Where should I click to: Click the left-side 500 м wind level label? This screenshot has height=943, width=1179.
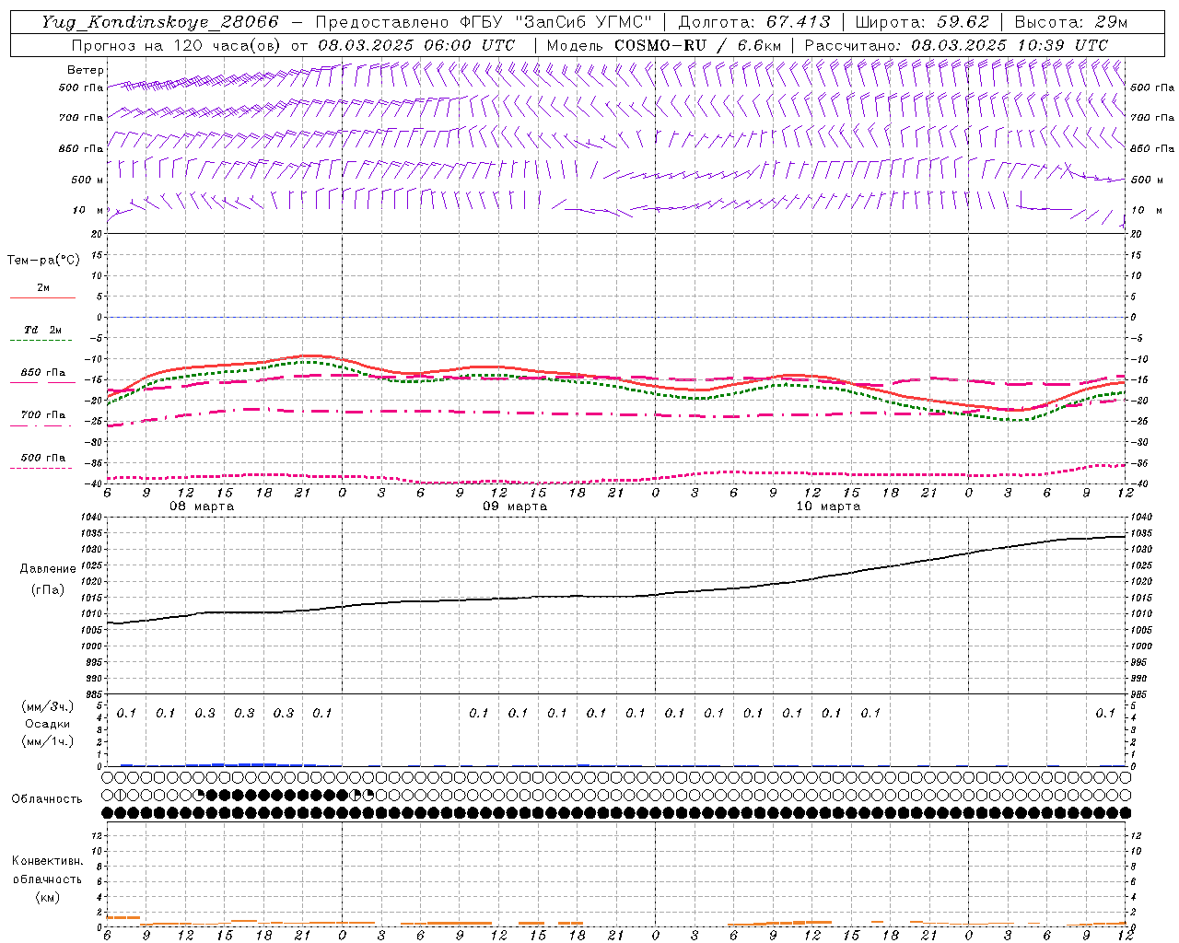coord(88,180)
